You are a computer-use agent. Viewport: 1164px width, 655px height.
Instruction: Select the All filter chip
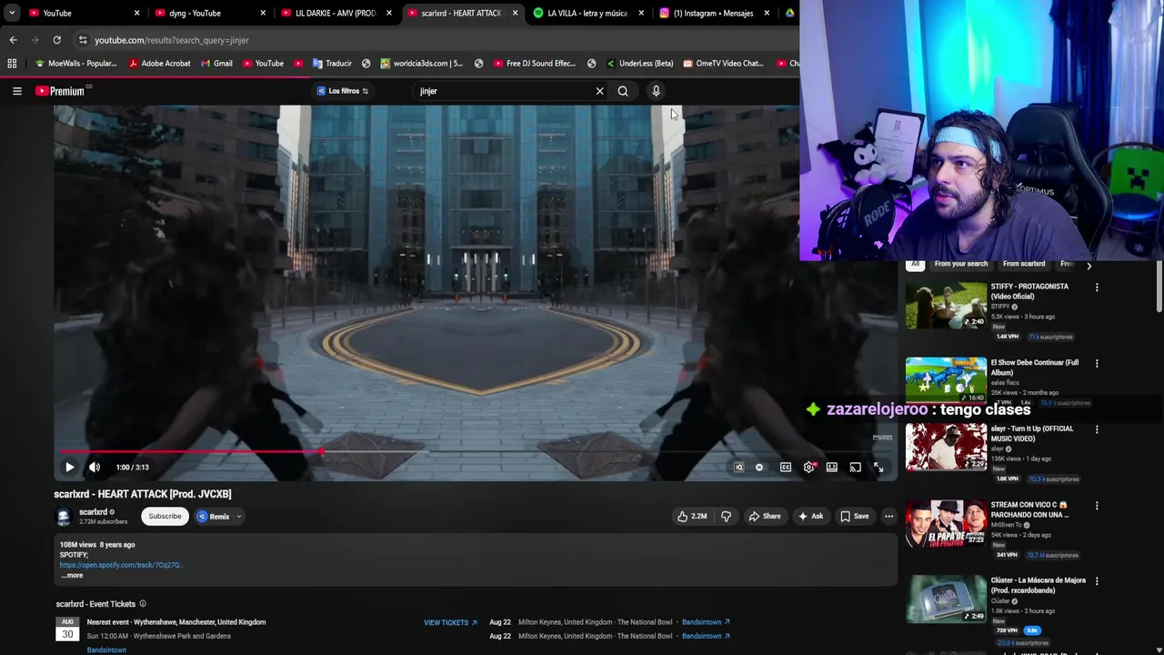pos(915,265)
